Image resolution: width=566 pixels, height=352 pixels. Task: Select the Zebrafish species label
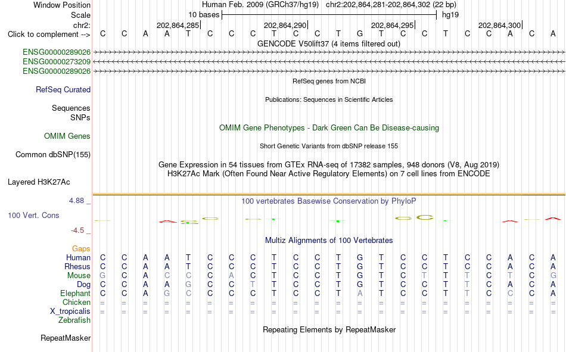[x=74, y=320]
